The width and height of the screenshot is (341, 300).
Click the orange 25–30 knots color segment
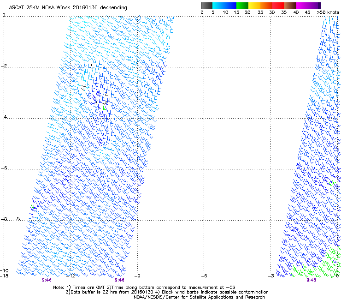[266, 6]
